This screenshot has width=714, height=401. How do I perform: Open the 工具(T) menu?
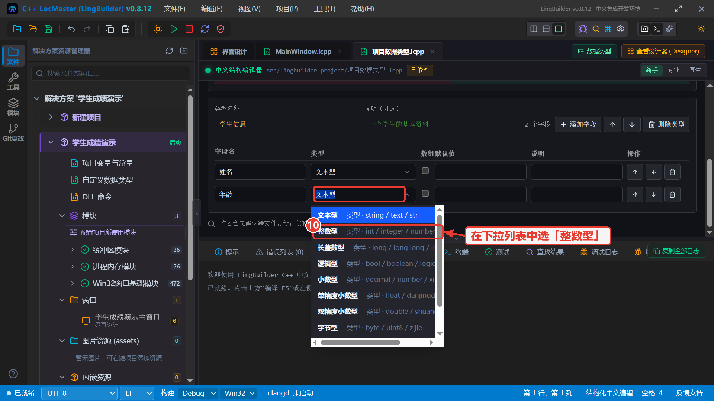324,9
